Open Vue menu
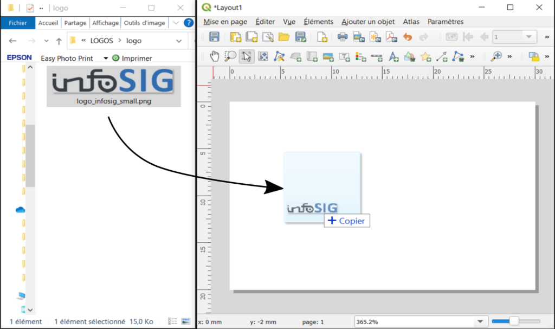Image resolution: width=555 pixels, height=329 pixels. (289, 22)
